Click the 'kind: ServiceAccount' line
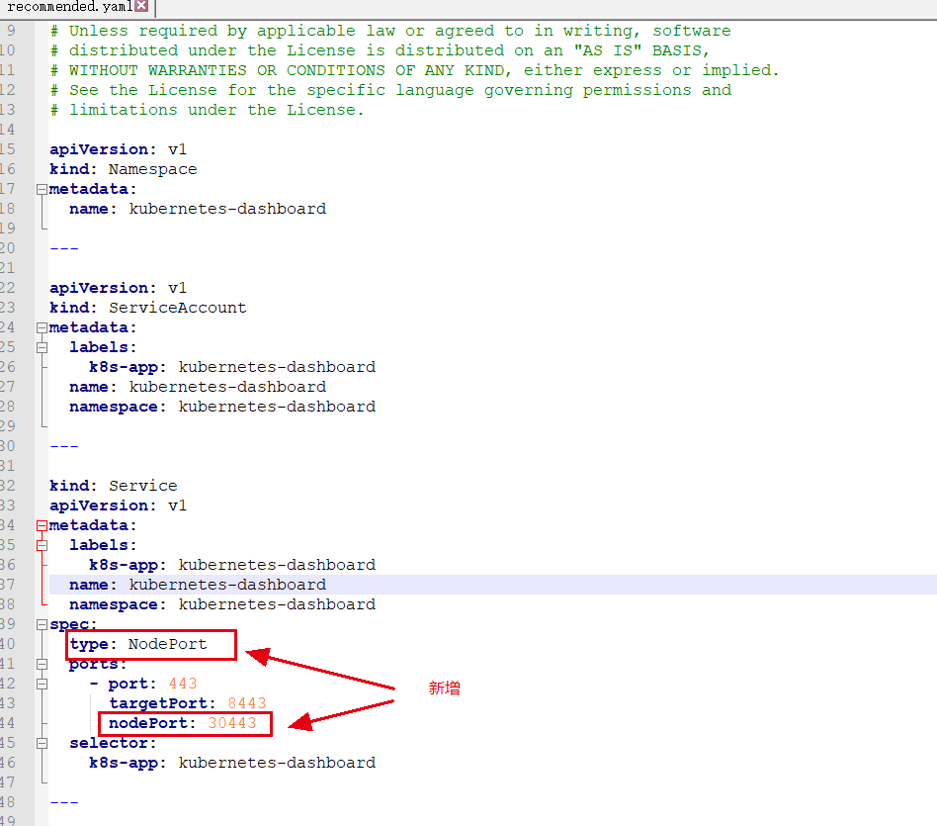The height and width of the screenshot is (826, 937). 148,308
